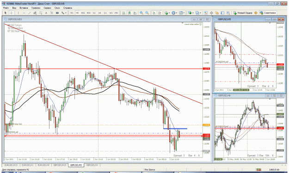This screenshot has height=173, width=289.
Task: Open the Navigator panel icon
Action: [217, 13]
